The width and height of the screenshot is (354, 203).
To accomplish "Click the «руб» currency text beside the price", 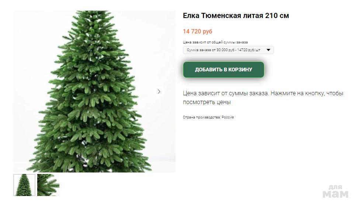I will point(208,32).
